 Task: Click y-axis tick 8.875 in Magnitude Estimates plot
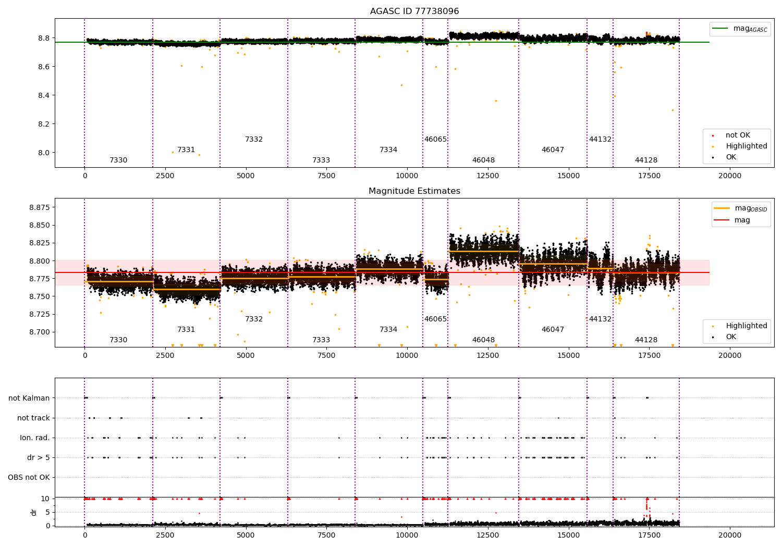pos(40,207)
